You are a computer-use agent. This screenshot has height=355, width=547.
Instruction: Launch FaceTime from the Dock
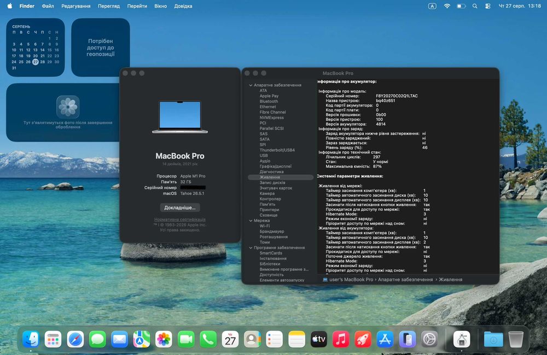point(186,339)
